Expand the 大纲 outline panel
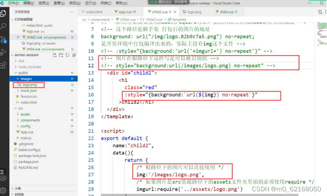327x196 pixels. point(18,188)
